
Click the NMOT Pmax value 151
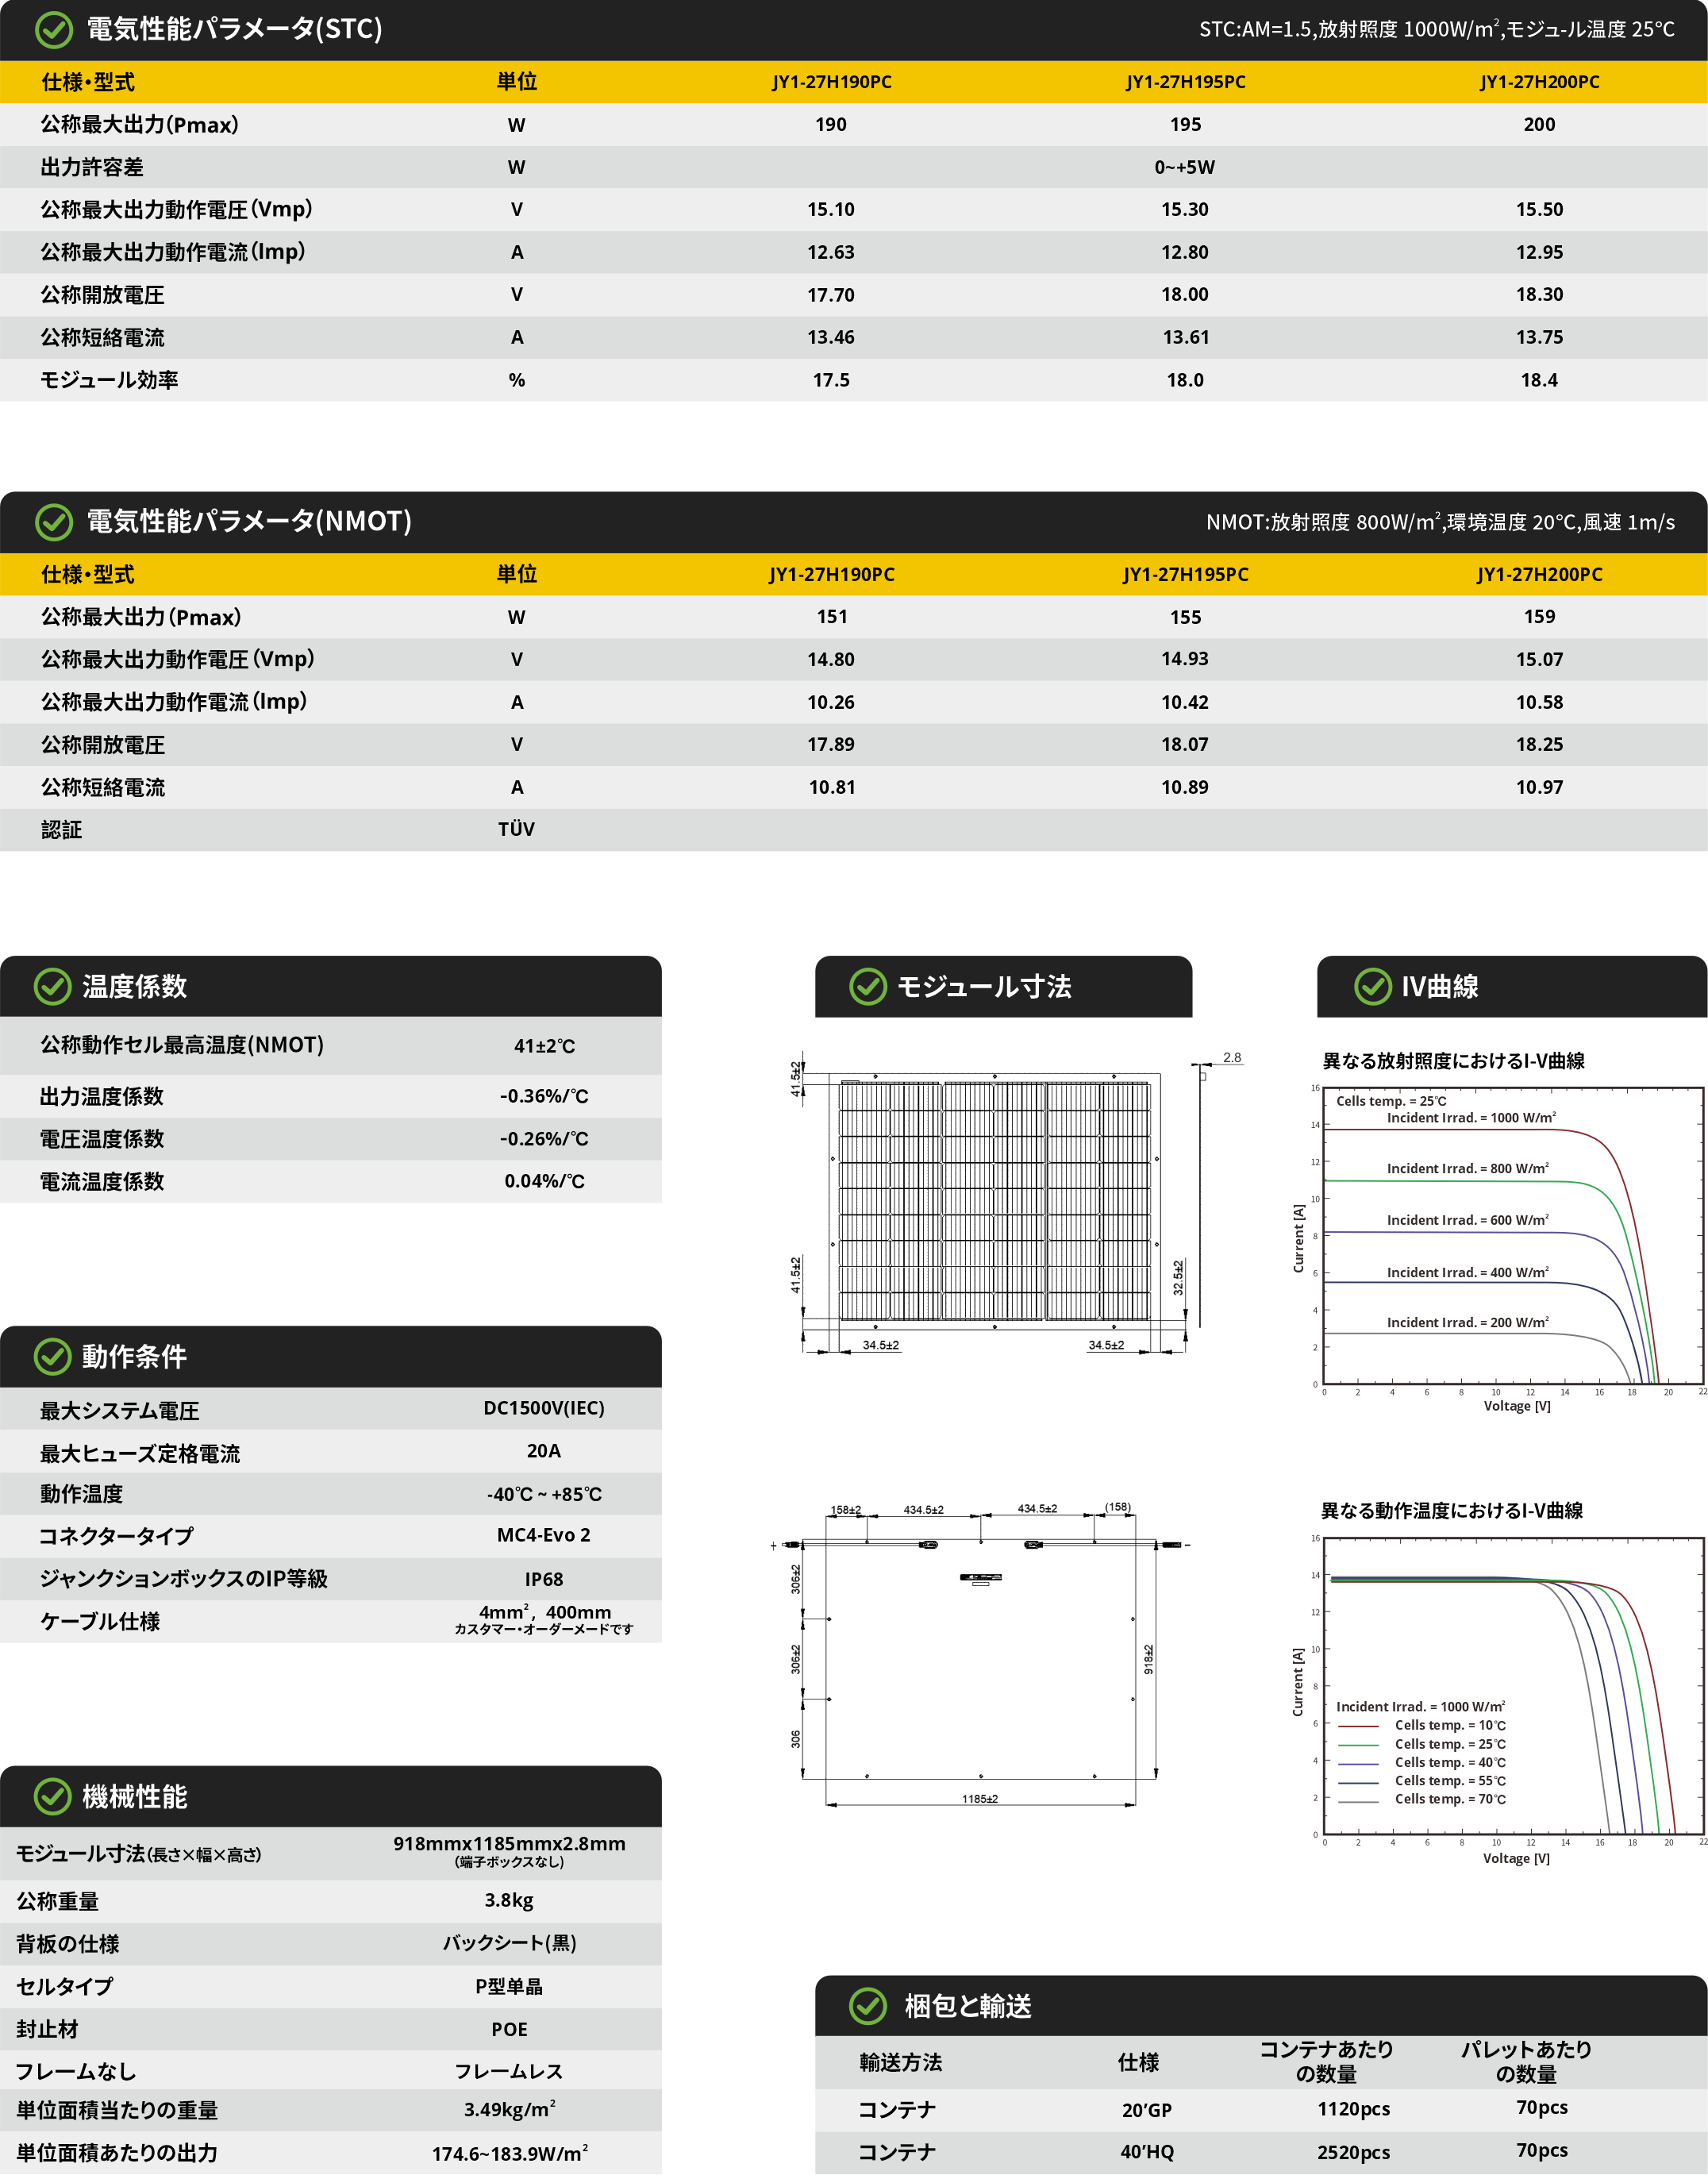pos(831,617)
